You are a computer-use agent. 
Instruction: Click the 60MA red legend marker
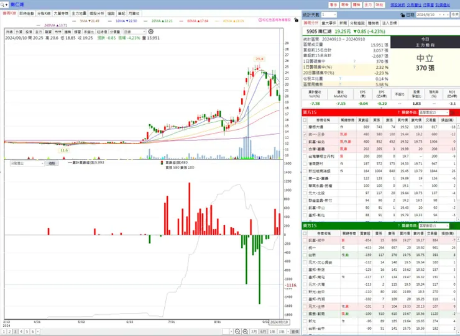[x=181, y=21]
